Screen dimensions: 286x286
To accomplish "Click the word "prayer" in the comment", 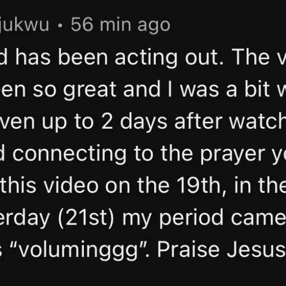I will point(232,155).
